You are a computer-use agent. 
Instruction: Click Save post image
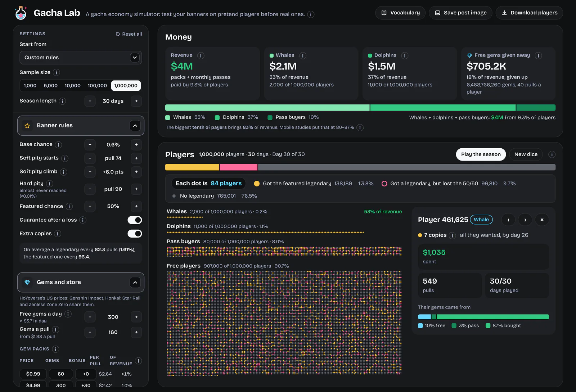click(460, 13)
